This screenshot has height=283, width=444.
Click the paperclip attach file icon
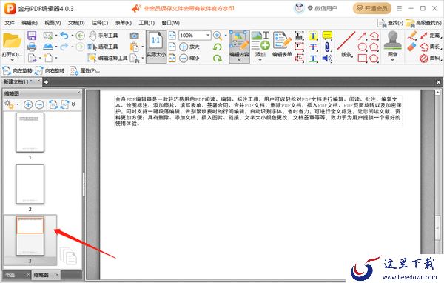pos(327,47)
